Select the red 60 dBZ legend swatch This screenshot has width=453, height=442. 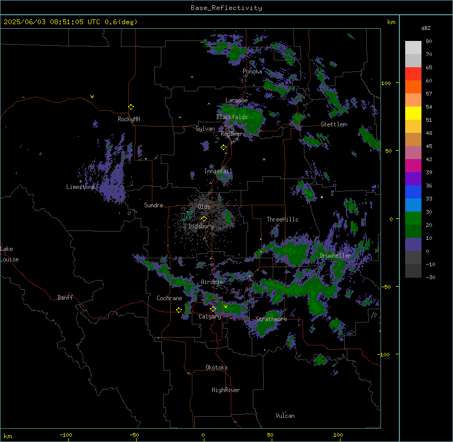(x=413, y=73)
